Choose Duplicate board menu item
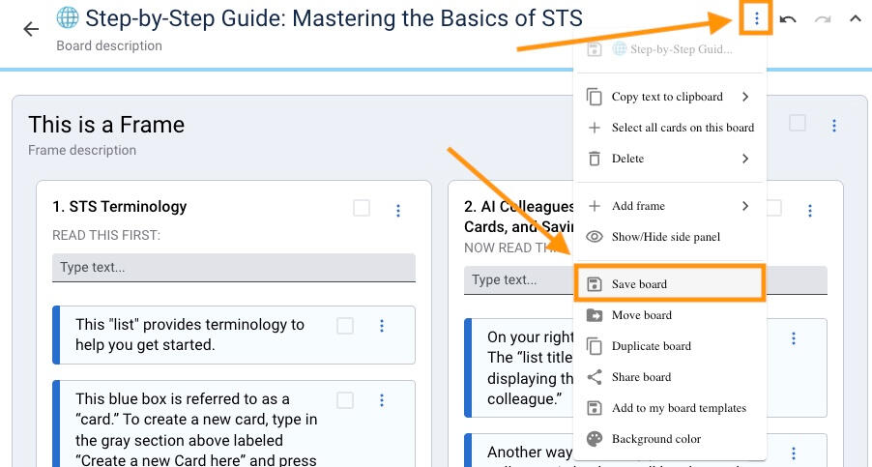This screenshot has width=872, height=467. (x=651, y=346)
